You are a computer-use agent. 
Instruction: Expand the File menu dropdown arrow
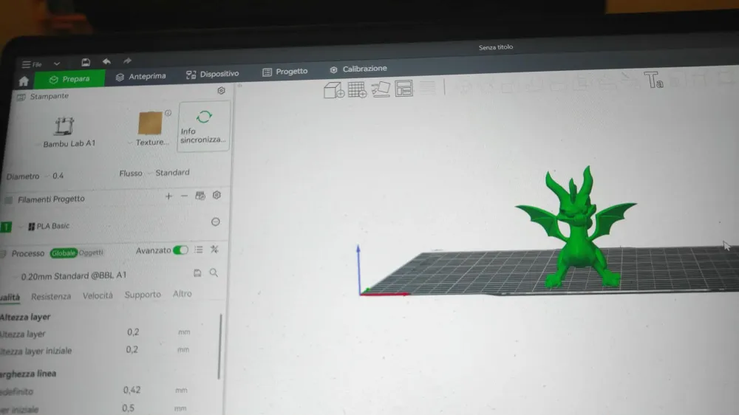click(x=57, y=64)
